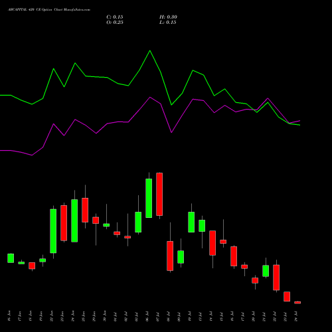Screen dimensions: 332x332
Task: Click the ABCAPITAL option chart title text
Action: tap(49, 10)
